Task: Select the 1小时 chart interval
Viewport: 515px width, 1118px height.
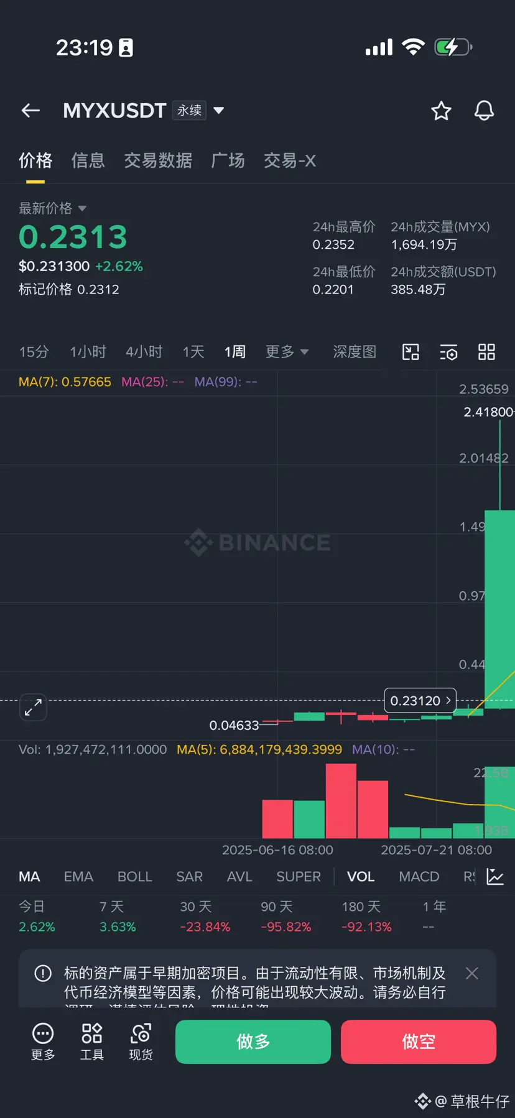Action: click(88, 352)
